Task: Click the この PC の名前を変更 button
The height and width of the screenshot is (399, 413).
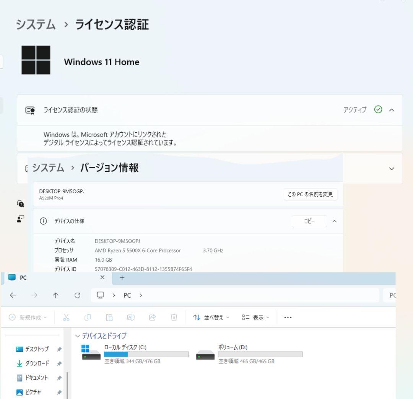Action: [x=310, y=194]
